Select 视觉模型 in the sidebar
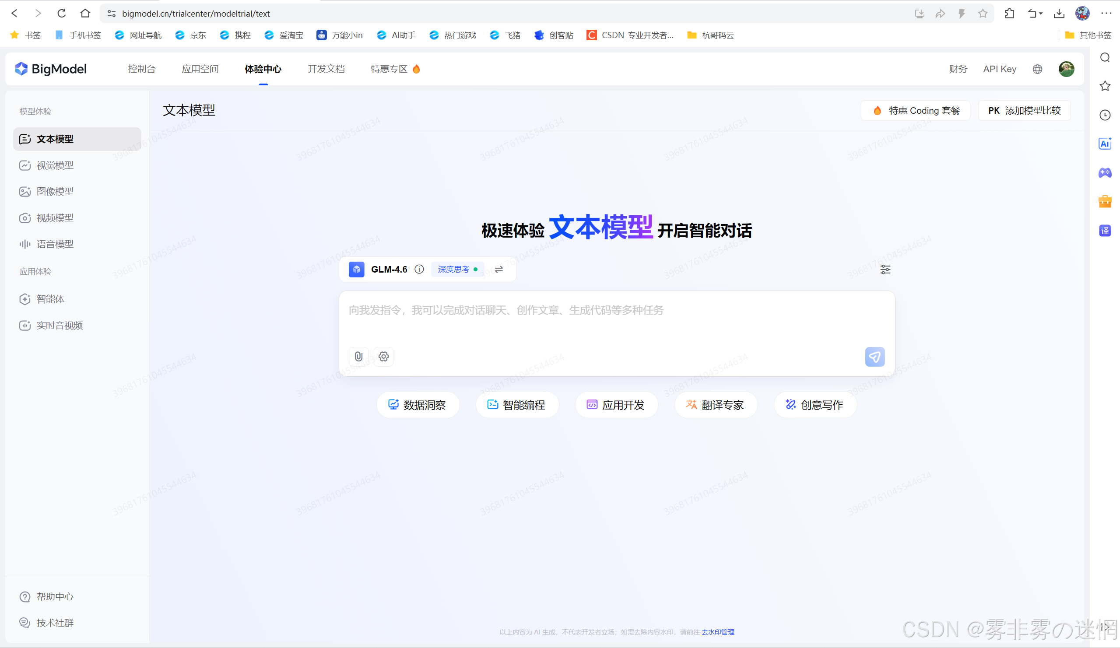The width and height of the screenshot is (1120, 648). point(55,165)
